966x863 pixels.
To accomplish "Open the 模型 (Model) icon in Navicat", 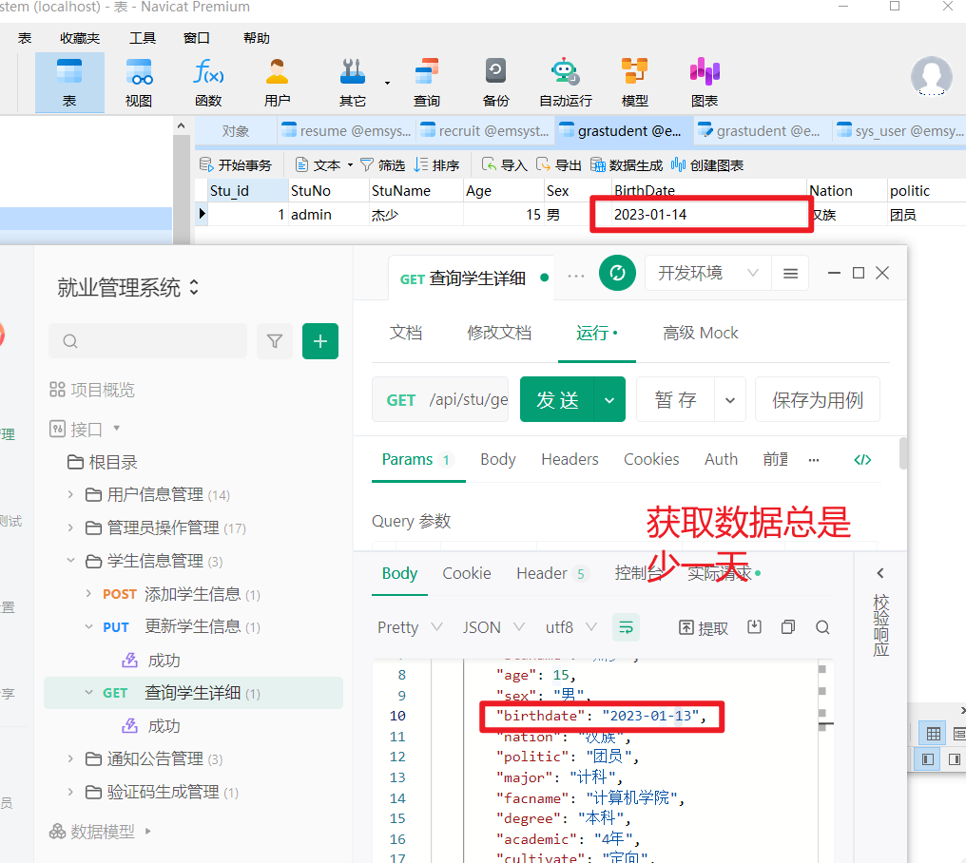I will (x=634, y=83).
